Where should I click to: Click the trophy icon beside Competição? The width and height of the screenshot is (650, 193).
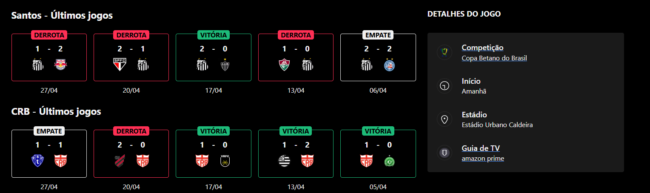pyautogui.click(x=445, y=52)
